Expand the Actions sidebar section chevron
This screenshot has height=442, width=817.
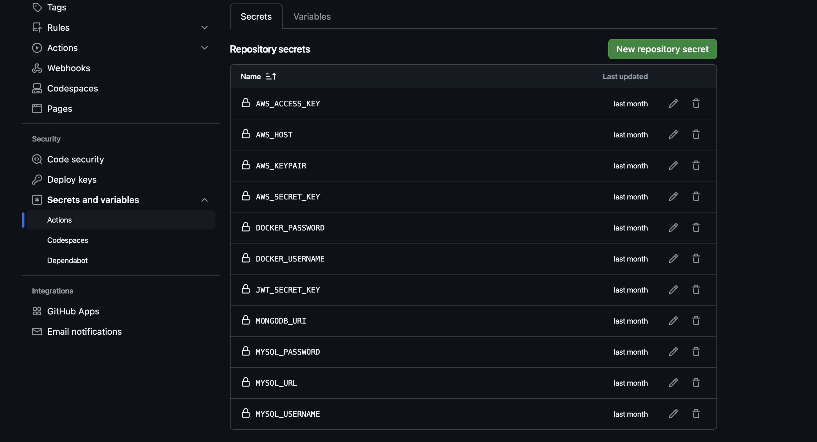click(205, 48)
